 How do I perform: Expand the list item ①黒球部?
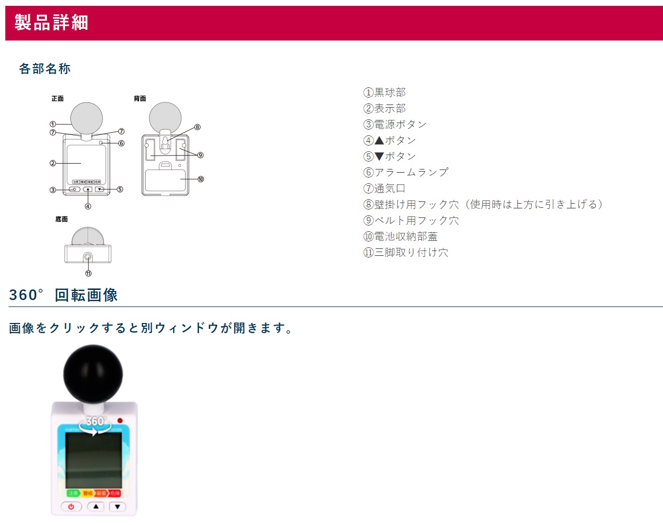tap(385, 92)
